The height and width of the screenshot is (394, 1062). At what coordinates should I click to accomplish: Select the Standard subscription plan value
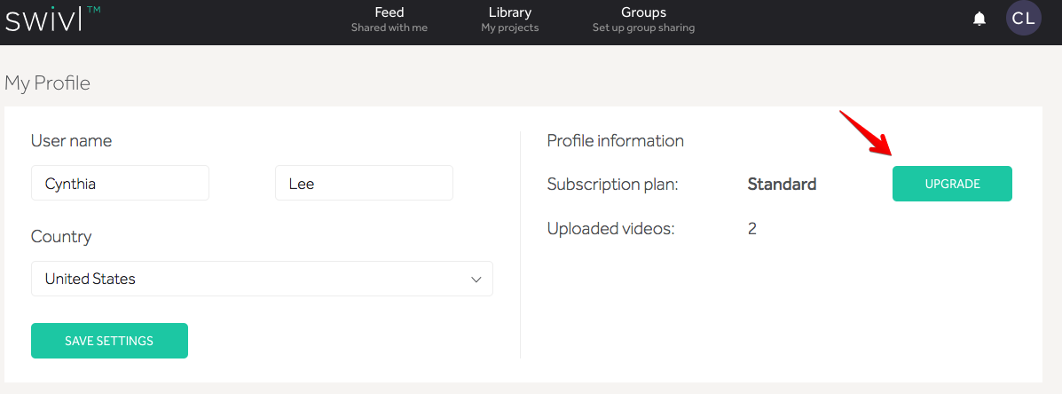782,185
